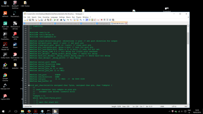Toggle the indent guide icon
The height and width of the screenshot is (114, 203).
coord(87,20)
